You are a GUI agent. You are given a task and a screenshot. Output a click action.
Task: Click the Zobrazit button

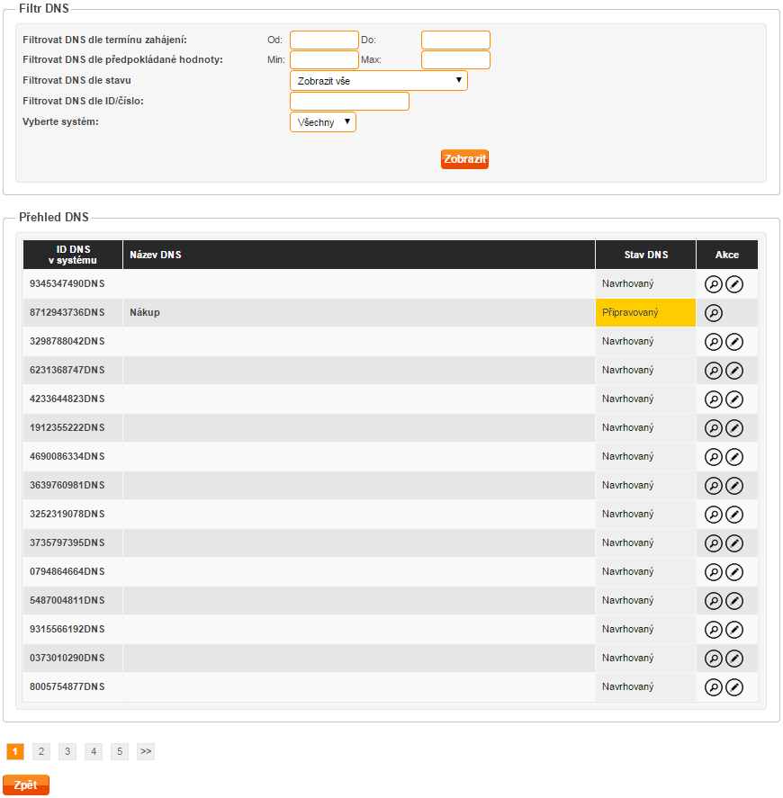point(464,158)
